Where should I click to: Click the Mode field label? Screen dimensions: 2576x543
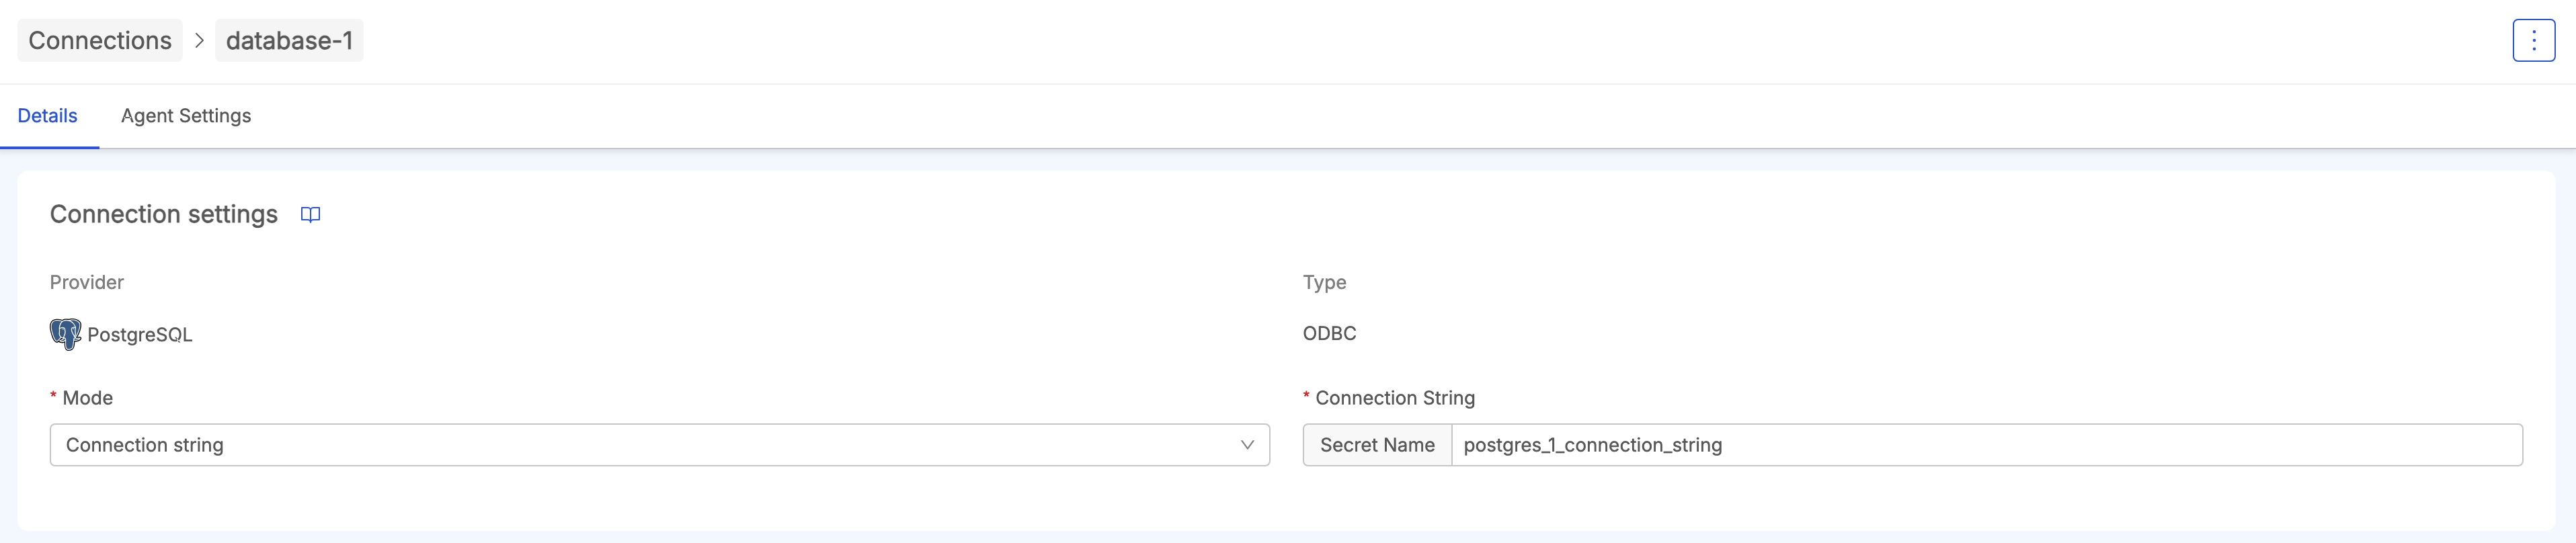(x=88, y=398)
